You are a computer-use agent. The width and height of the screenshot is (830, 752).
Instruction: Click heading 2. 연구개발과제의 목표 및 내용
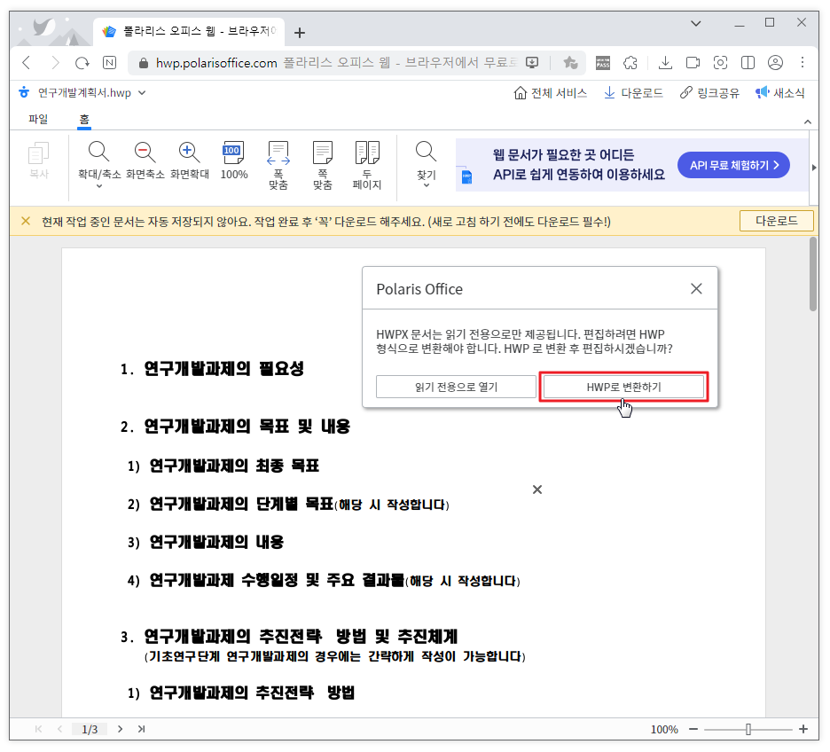[x=235, y=427]
